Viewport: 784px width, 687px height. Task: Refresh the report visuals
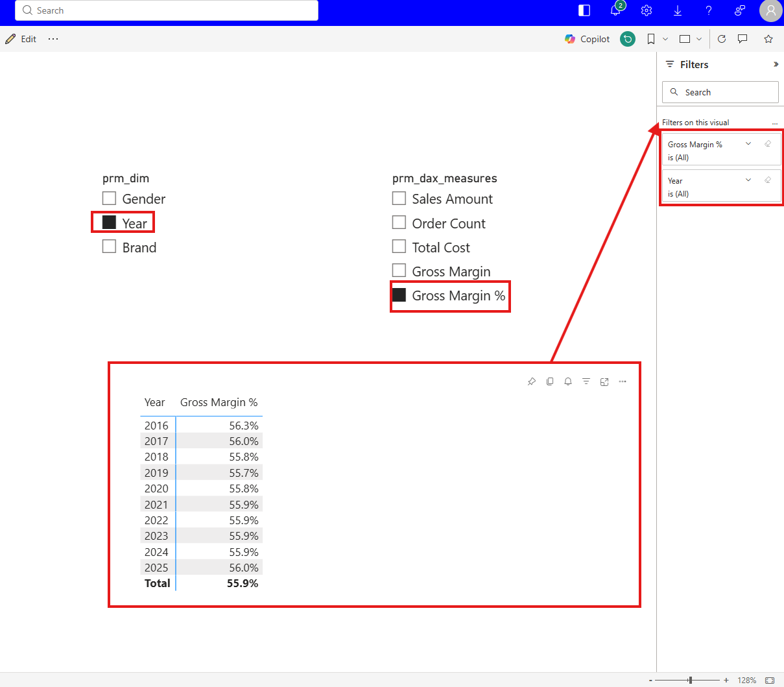[722, 39]
